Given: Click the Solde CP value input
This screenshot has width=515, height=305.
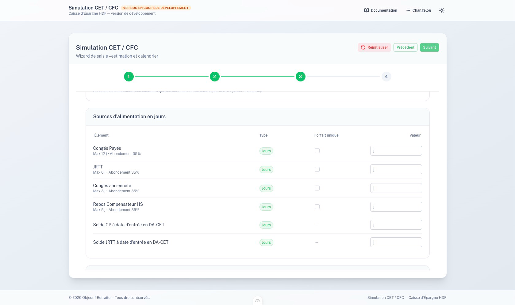Looking at the screenshot, I should pyautogui.click(x=396, y=225).
